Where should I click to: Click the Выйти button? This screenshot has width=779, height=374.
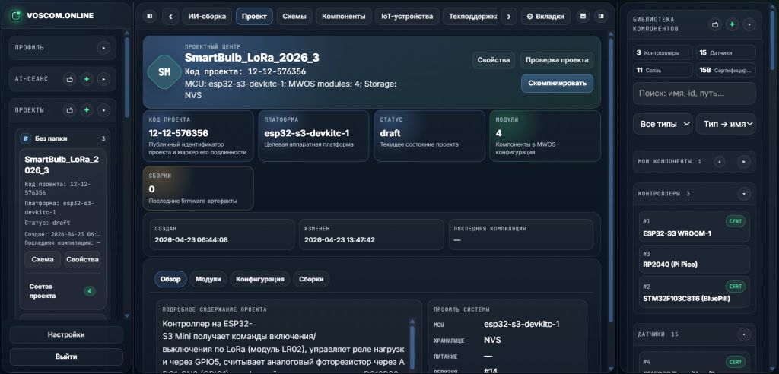(x=66, y=357)
